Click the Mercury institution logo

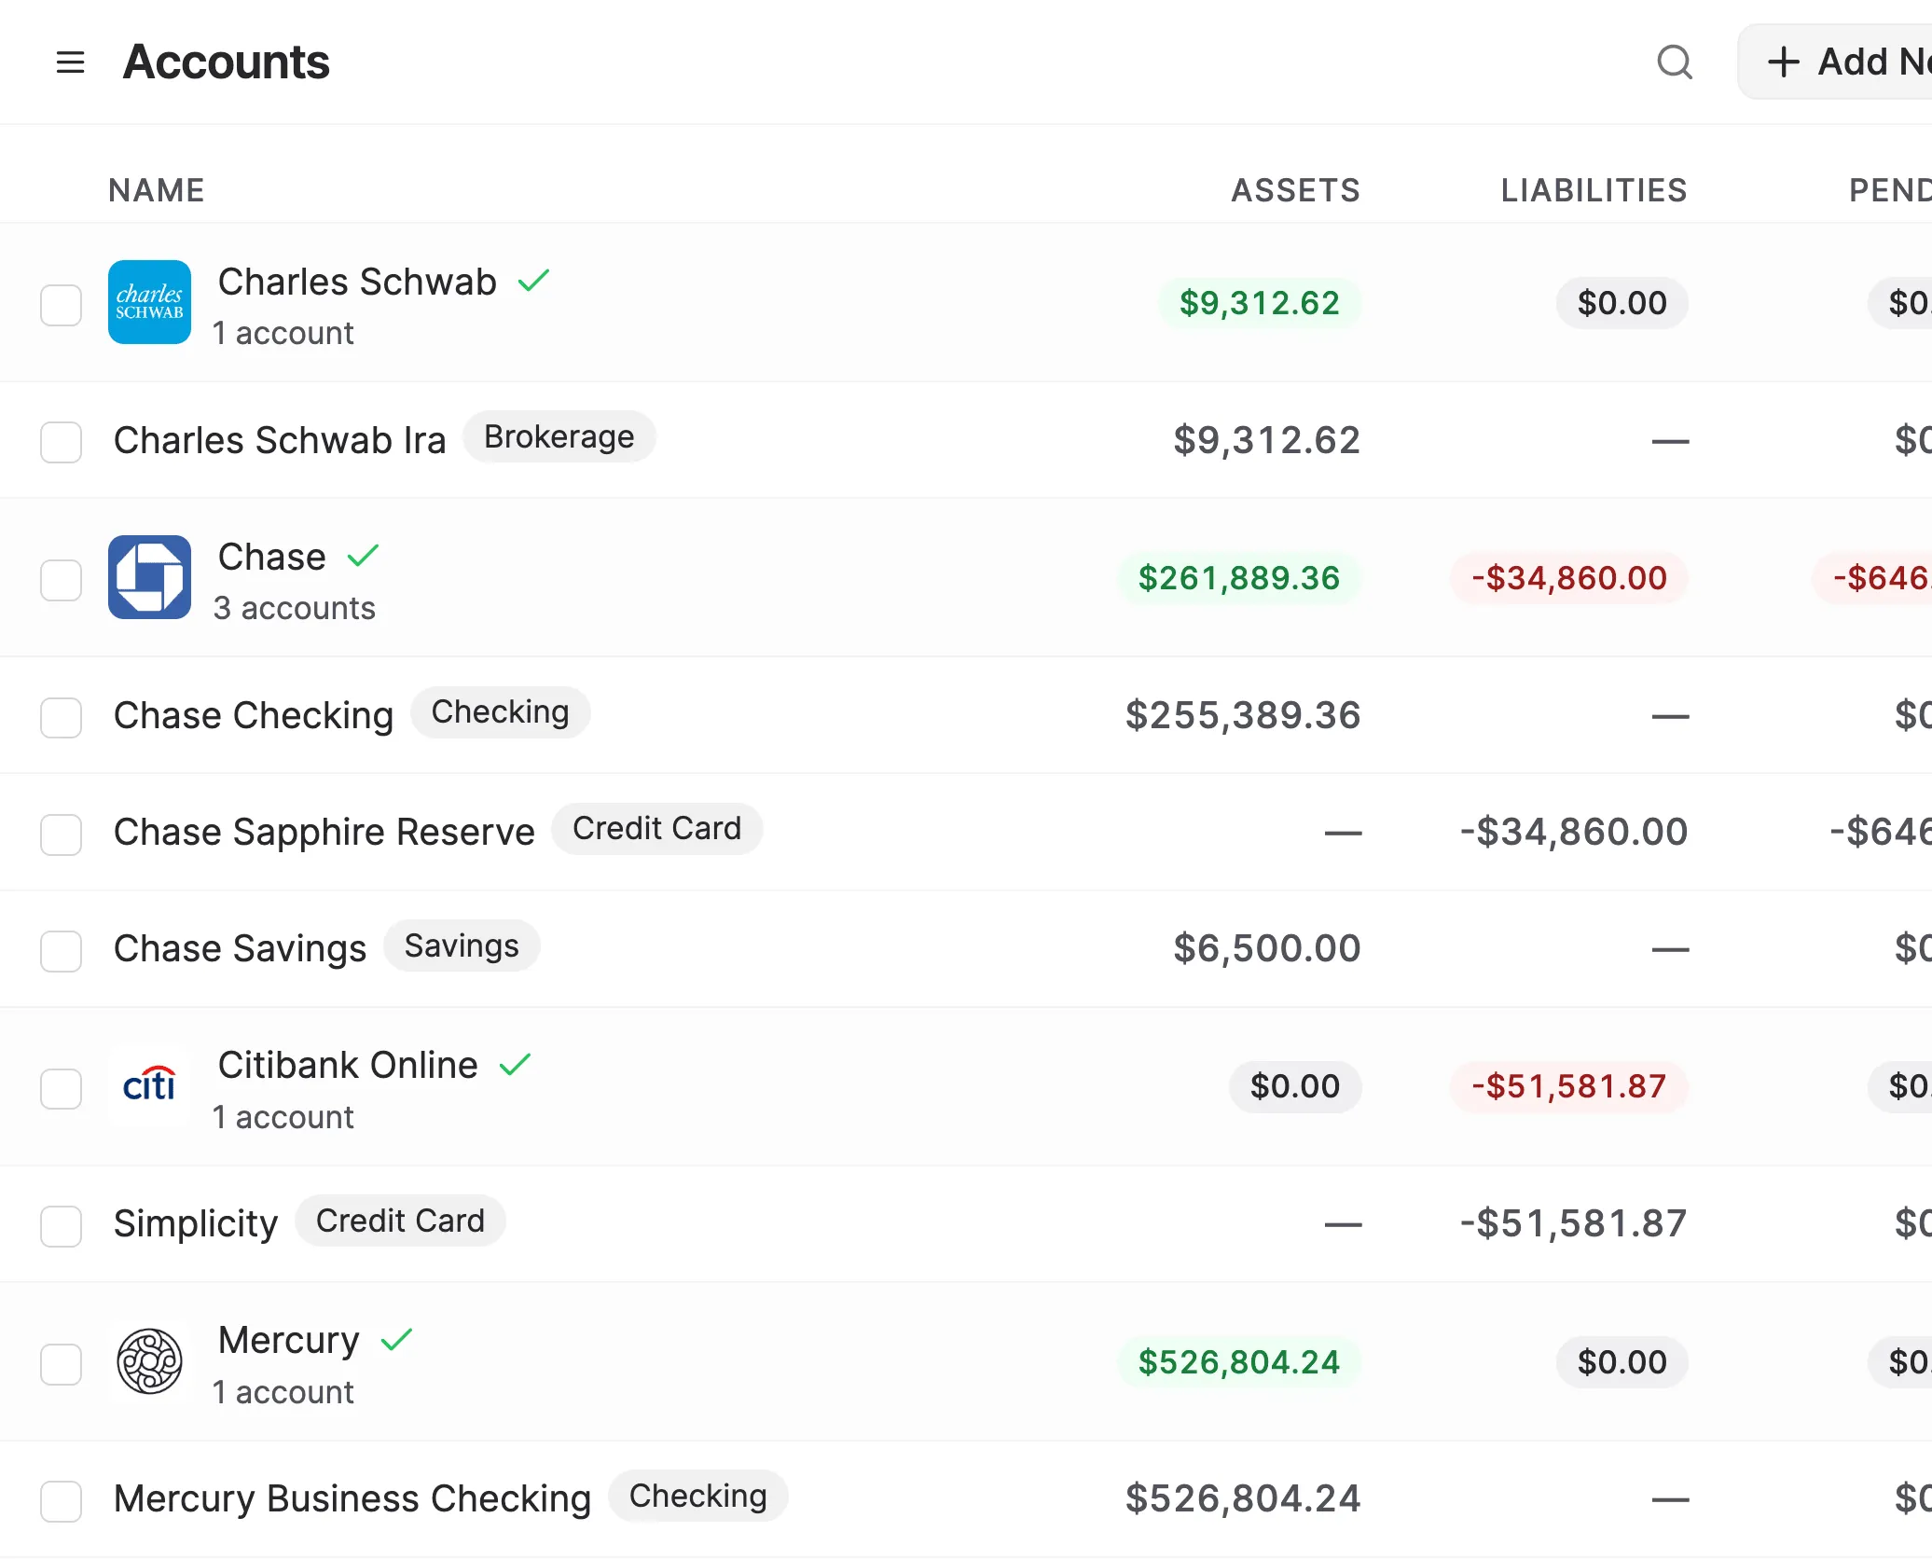149,1361
